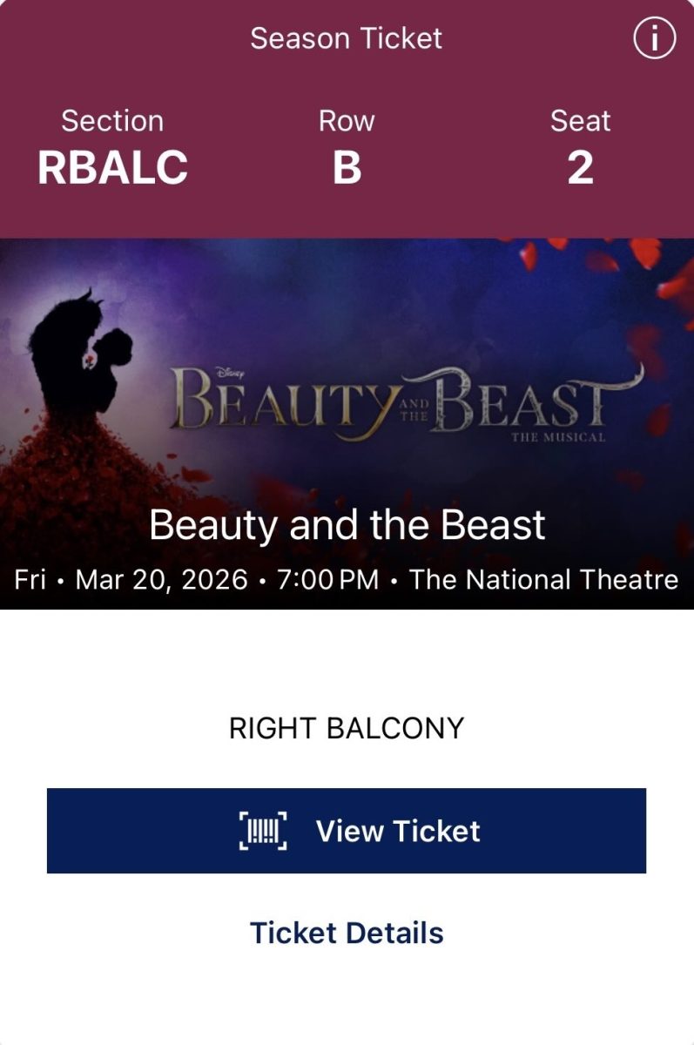Open the Ticket Details link
Screen dimensions: 694x1045
(347, 933)
